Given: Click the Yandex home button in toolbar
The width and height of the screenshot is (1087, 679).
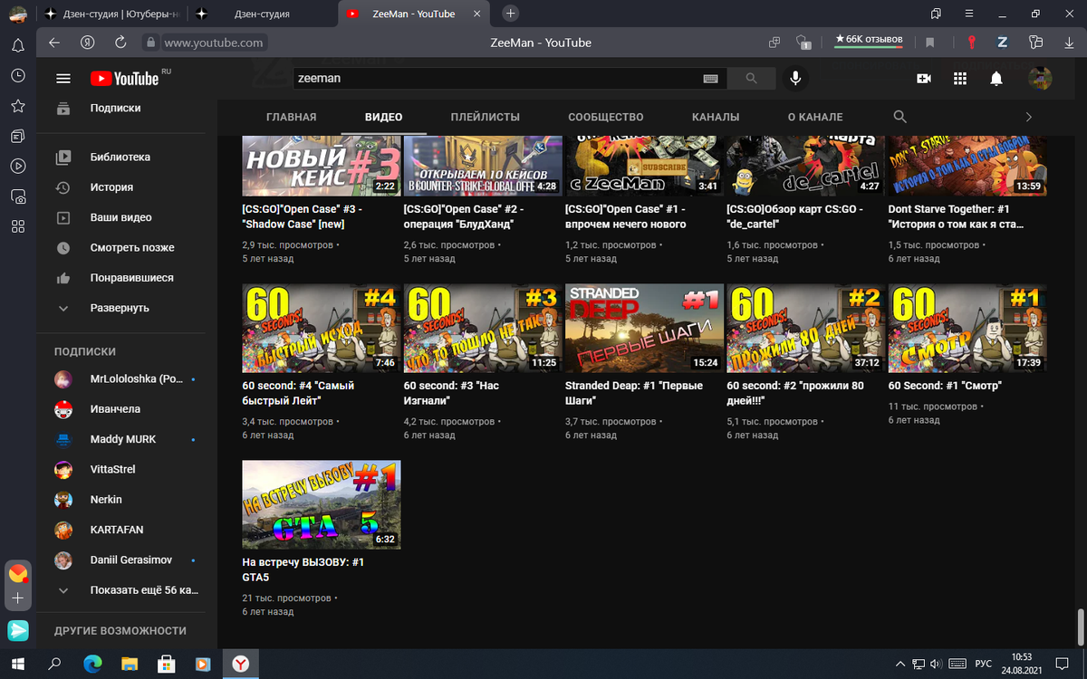Looking at the screenshot, I should click(88, 43).
